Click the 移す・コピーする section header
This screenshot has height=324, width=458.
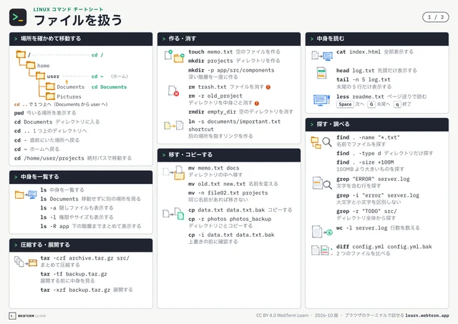coord(229,155)
